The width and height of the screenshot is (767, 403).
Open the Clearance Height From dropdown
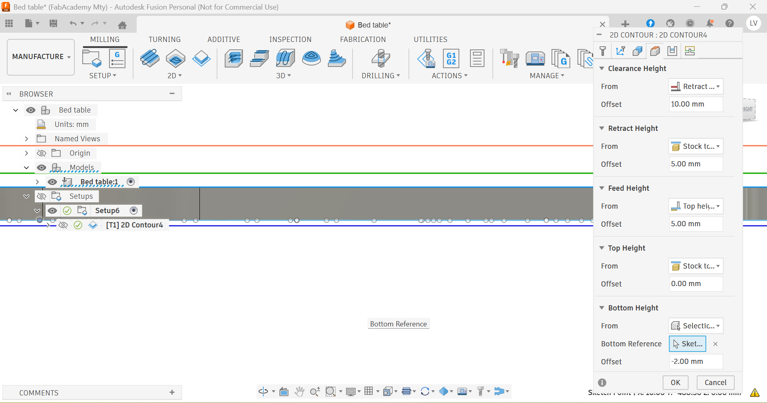pos(696,87)
